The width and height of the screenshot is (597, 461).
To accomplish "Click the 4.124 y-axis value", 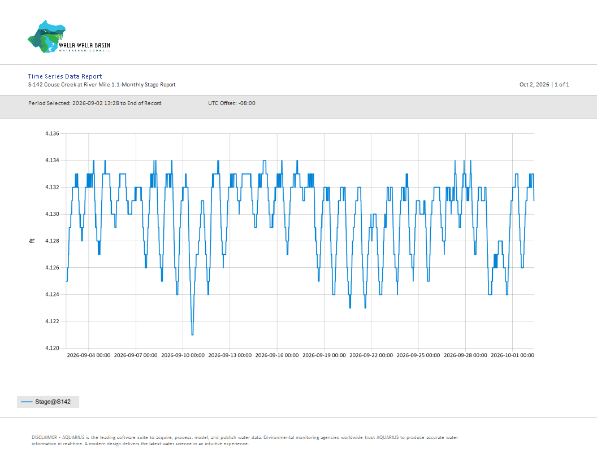I will (52, 294).
